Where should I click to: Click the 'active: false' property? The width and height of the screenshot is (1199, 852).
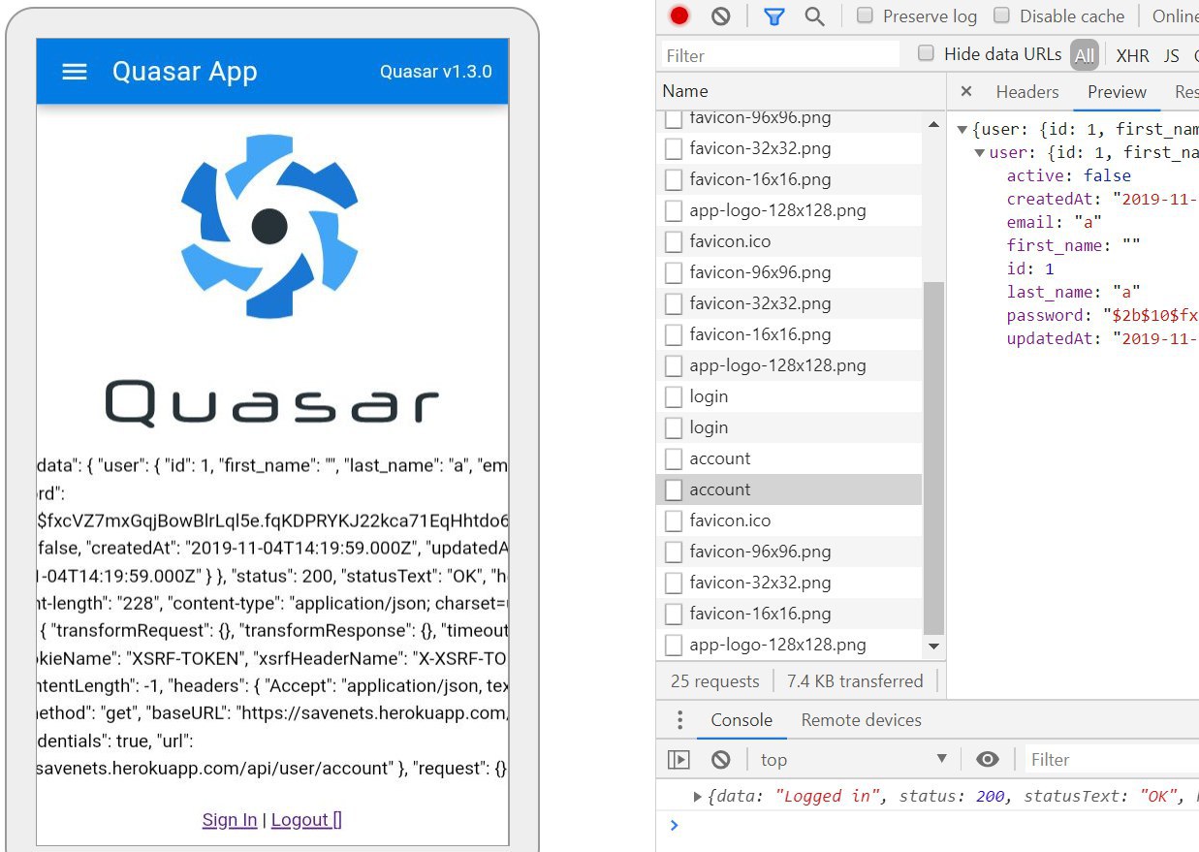tap(1068, 175)
